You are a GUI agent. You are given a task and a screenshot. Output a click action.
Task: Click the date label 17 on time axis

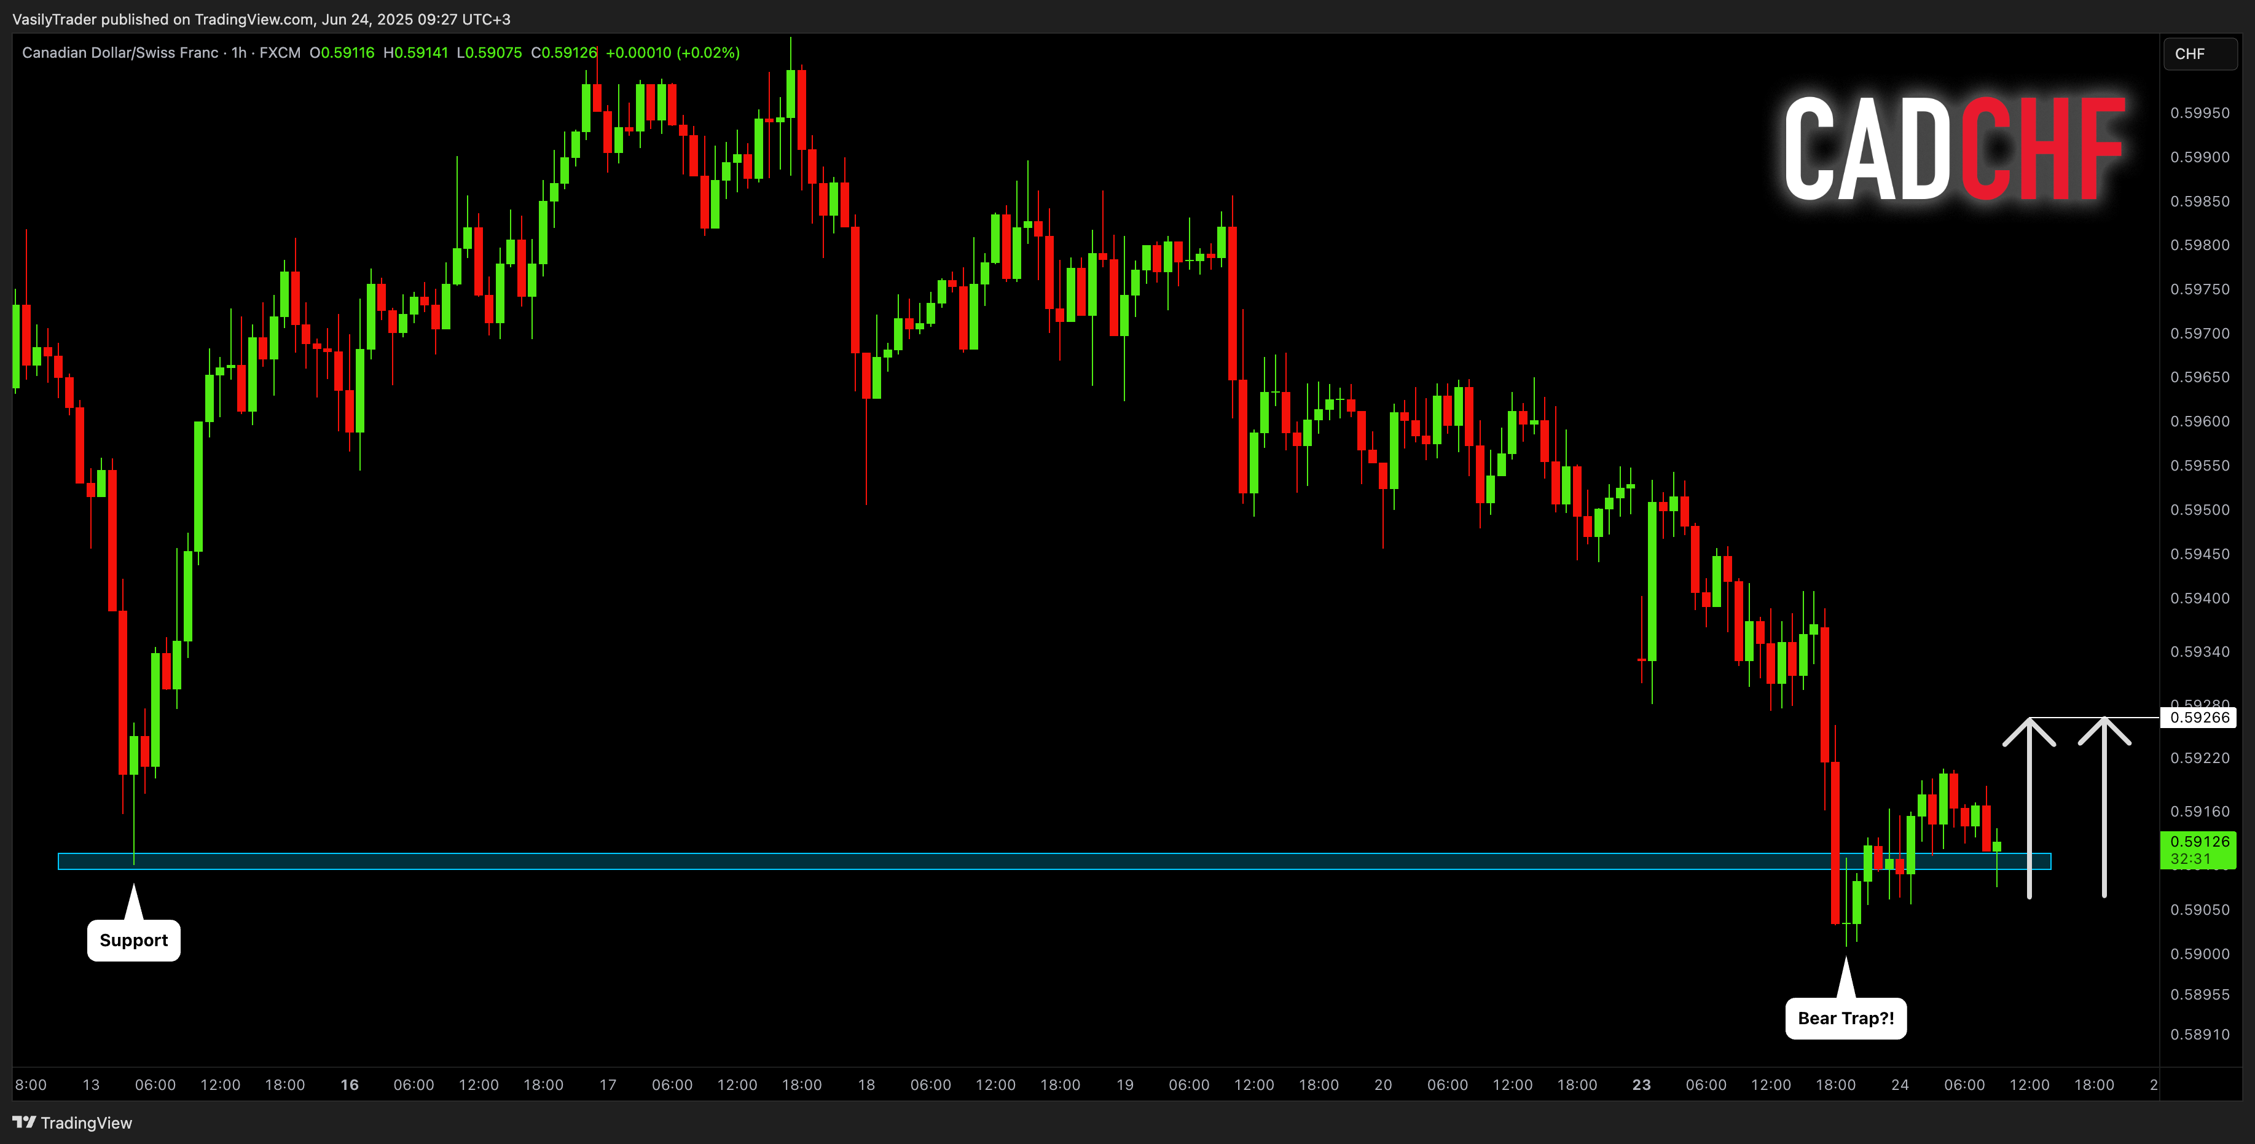point(608,1084)
